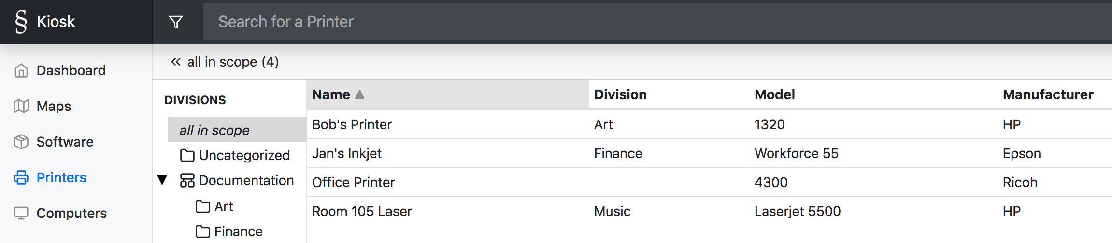Open the Maps sidebar icon
Image resolution: width=1112 pixels, height=243 pixels.
click(21, 106)
